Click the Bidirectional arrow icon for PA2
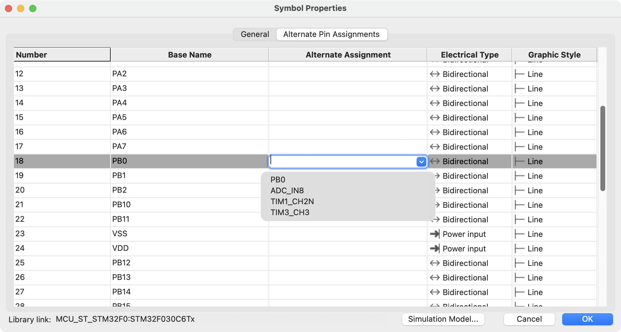 435,74
